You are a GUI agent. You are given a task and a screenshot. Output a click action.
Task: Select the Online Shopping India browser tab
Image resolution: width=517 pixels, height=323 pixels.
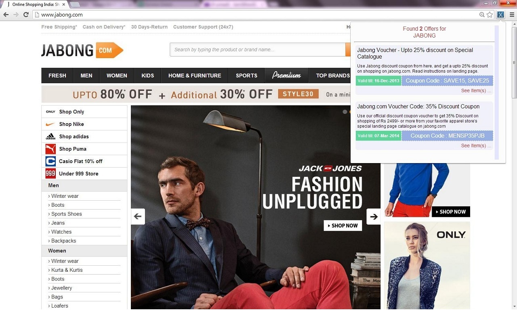[x=36, y=4]
